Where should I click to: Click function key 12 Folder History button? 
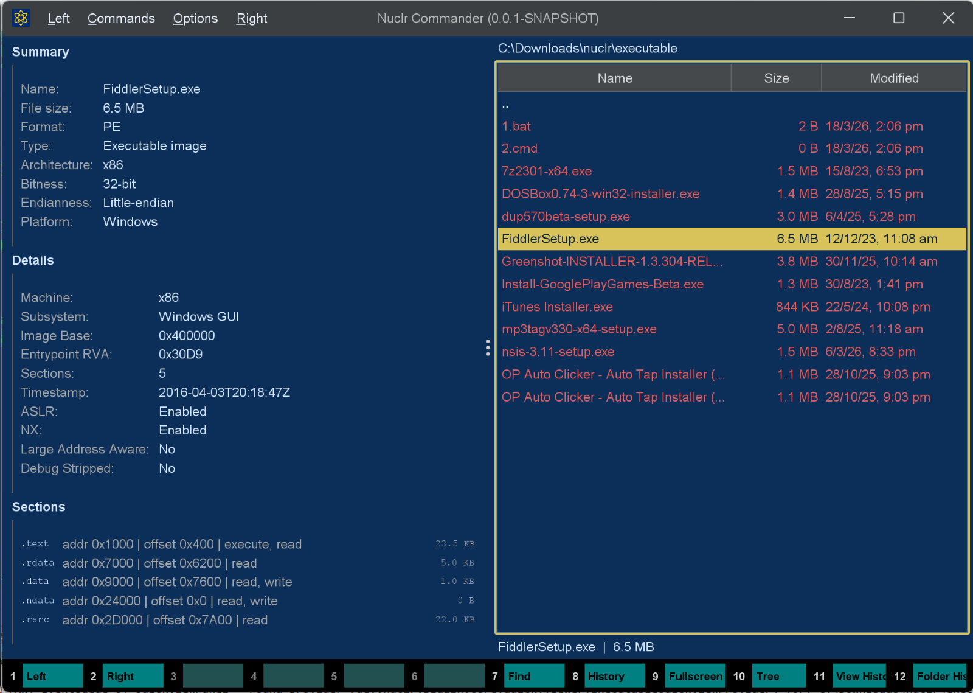click(x=940, y=676)
